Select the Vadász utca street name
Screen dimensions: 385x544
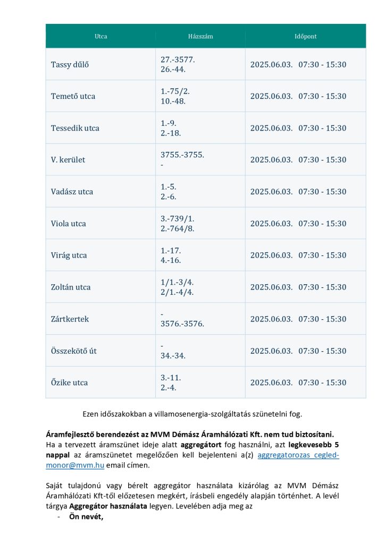[72, 191]
